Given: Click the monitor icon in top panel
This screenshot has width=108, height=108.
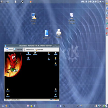Looking at the screenshot, I should tap(22, 2).
